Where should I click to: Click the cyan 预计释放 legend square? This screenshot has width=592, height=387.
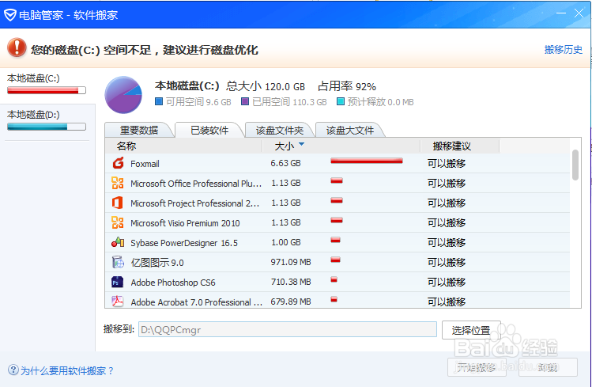point(341,101)
